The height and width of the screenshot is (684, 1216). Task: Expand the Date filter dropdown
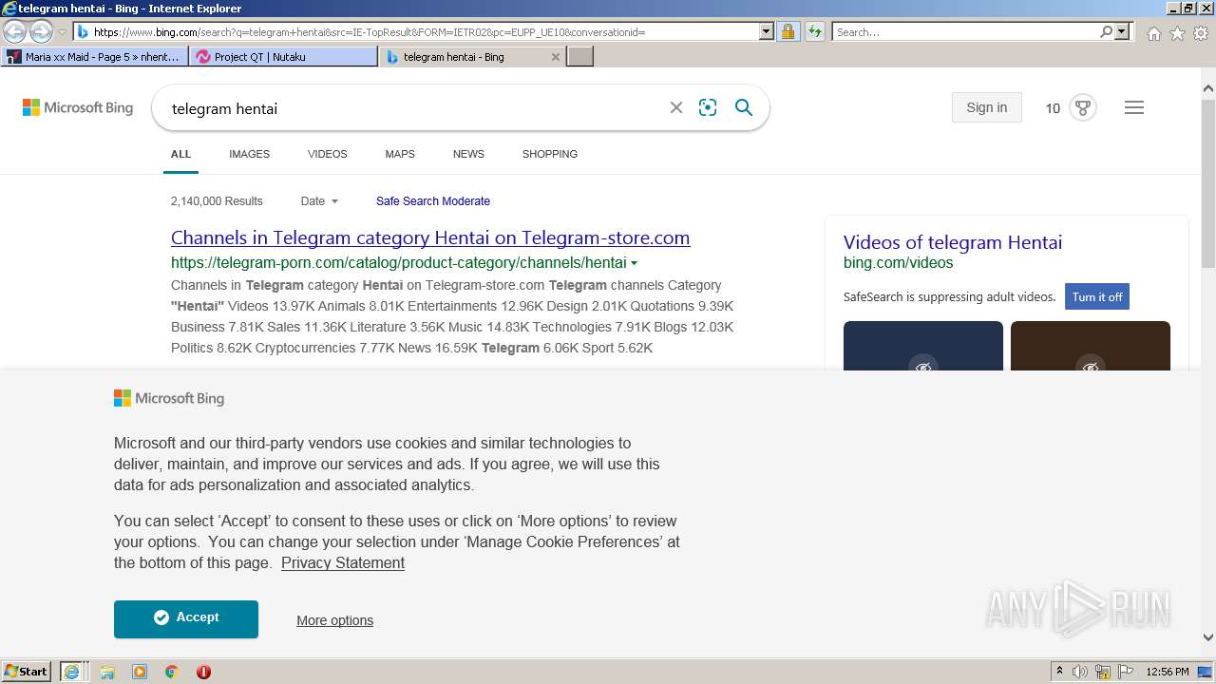pyautogui.click(x=319, y=201)
